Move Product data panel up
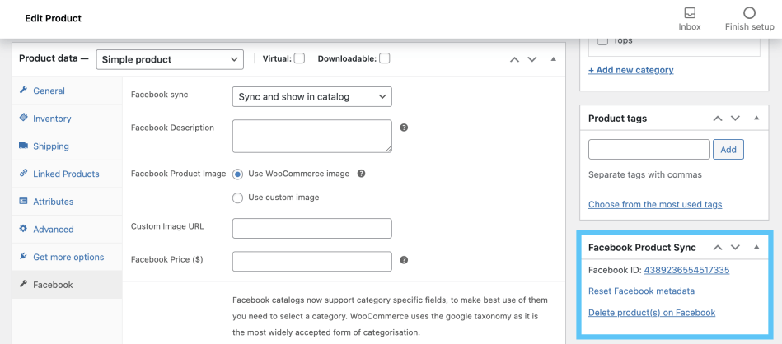This screenshot has height=344, width=782. point(514,59)
